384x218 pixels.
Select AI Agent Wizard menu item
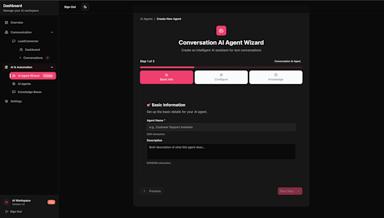(33, 76)
